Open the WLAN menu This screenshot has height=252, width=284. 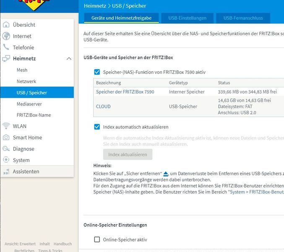pos(20,126)
